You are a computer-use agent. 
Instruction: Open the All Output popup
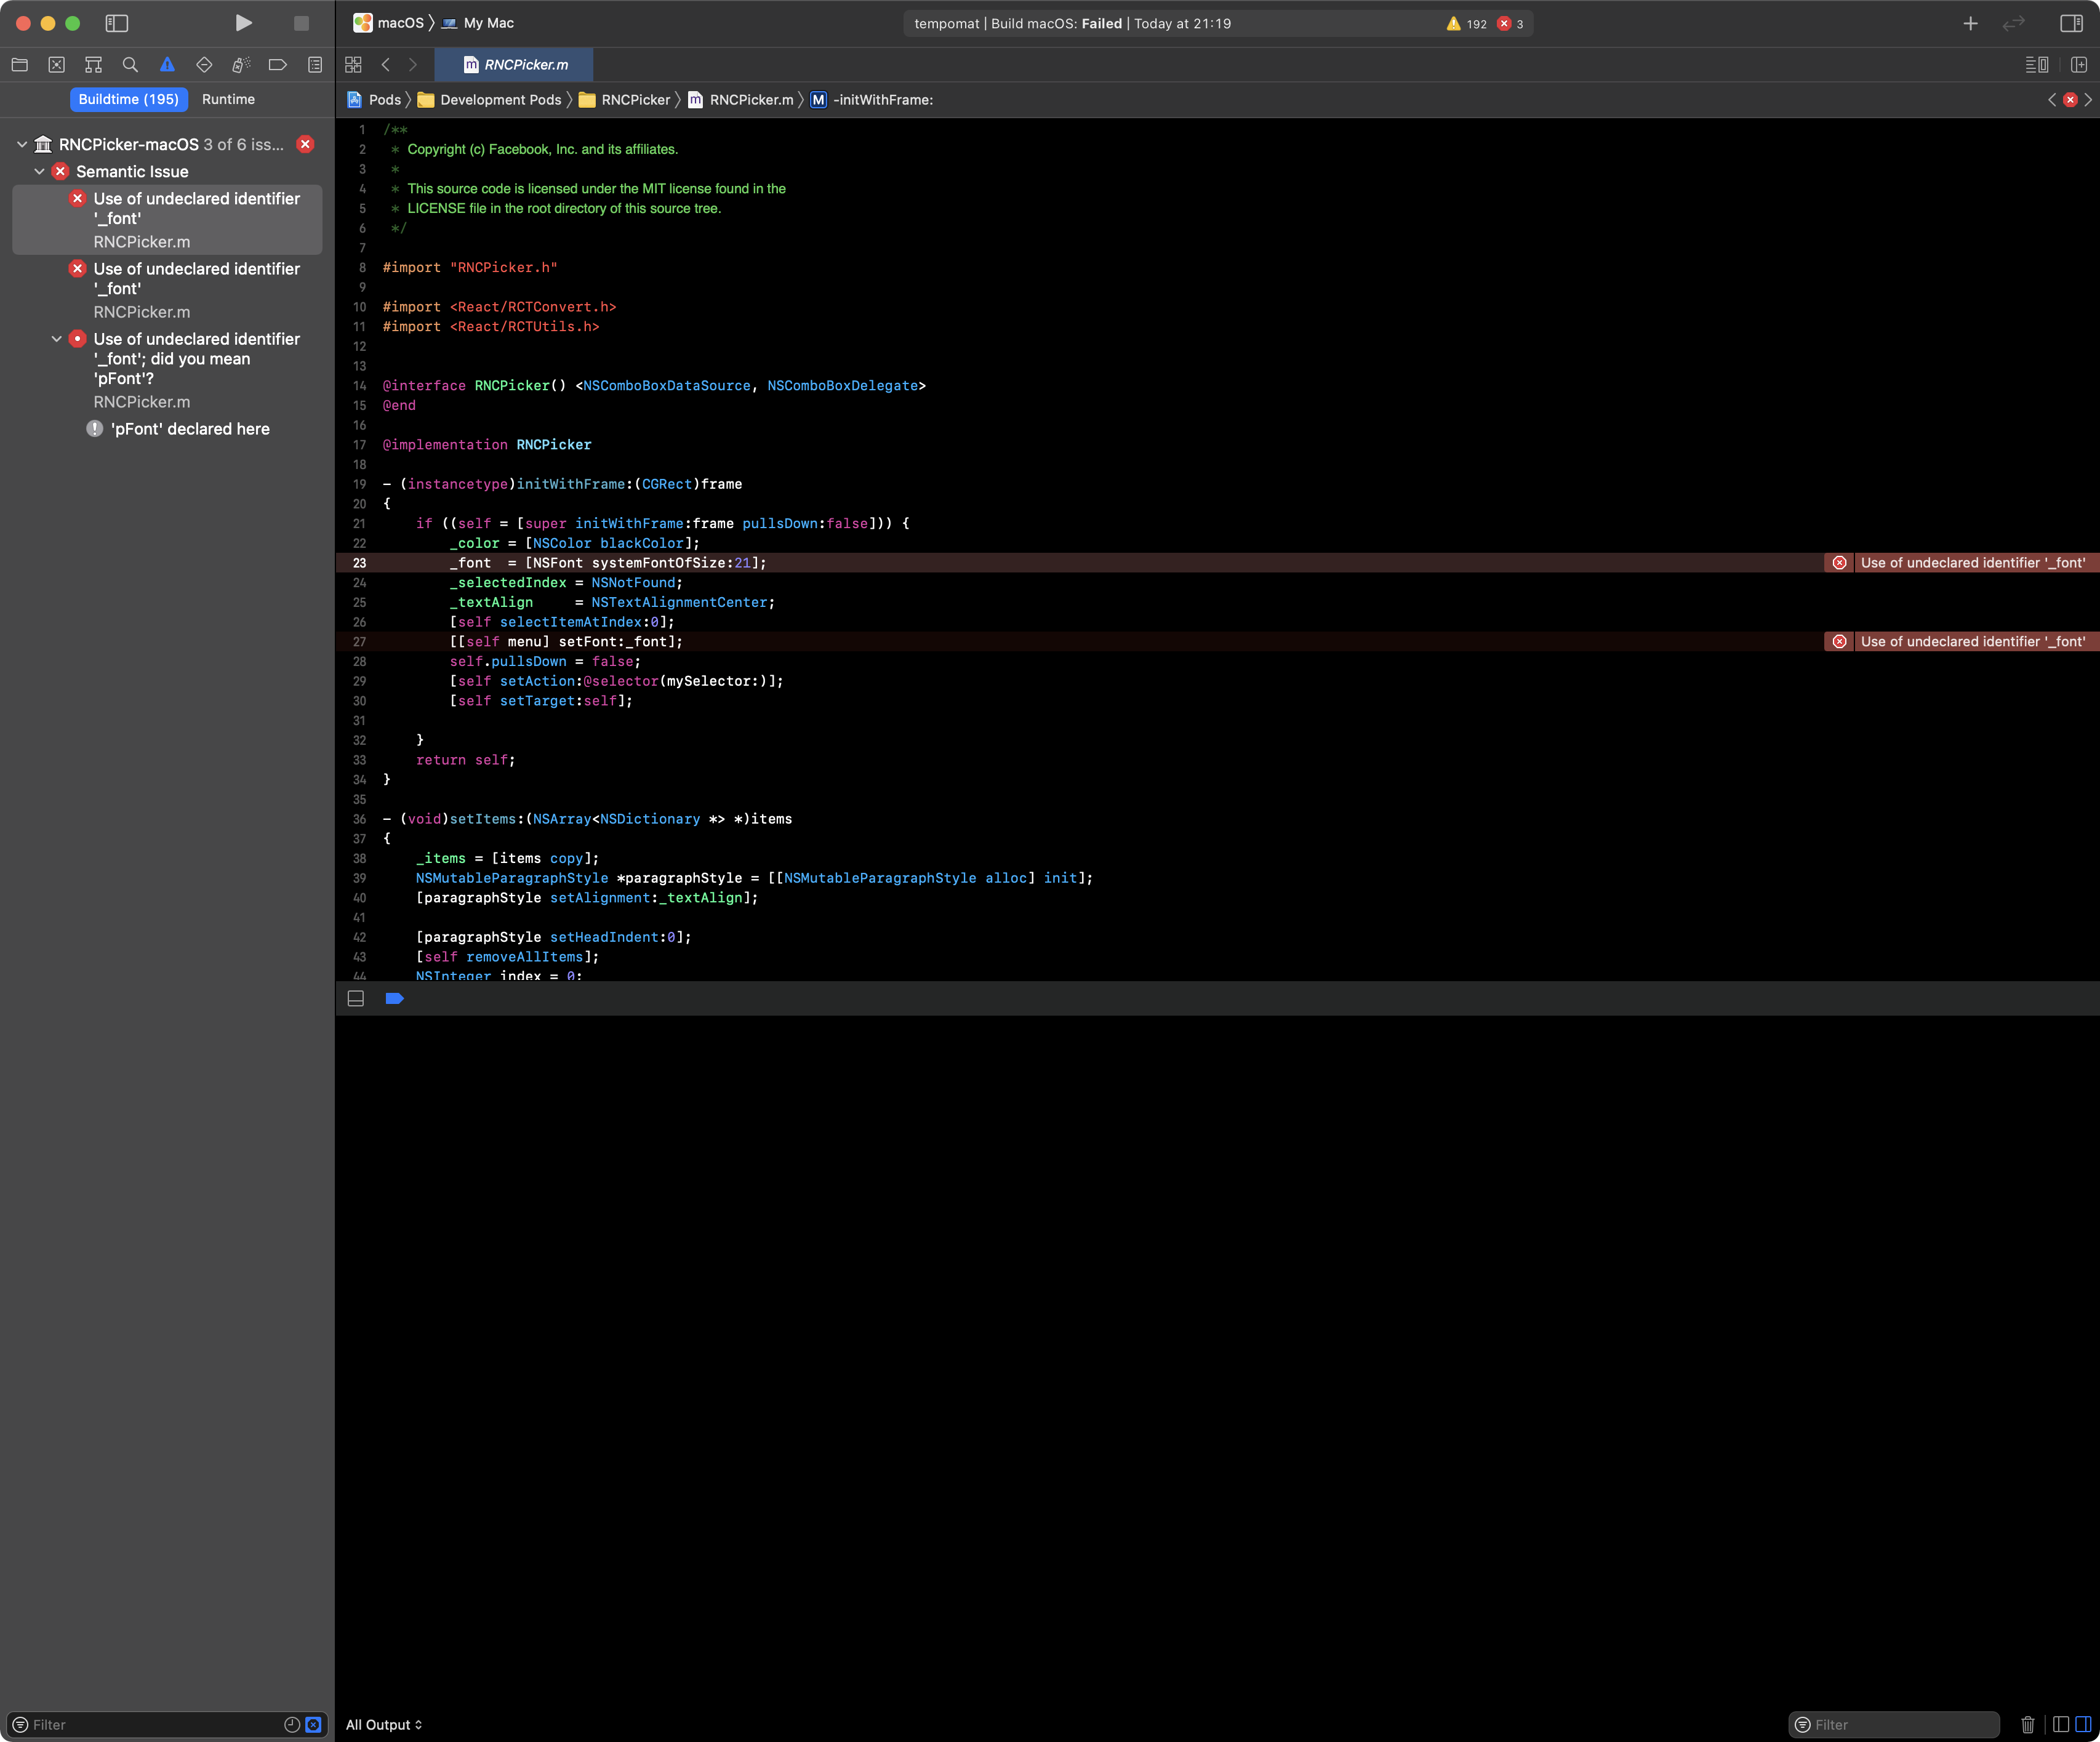(384, 1725)
